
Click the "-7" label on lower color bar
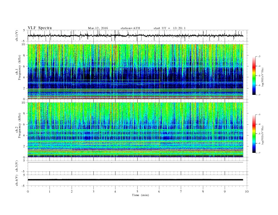point(259,153)
